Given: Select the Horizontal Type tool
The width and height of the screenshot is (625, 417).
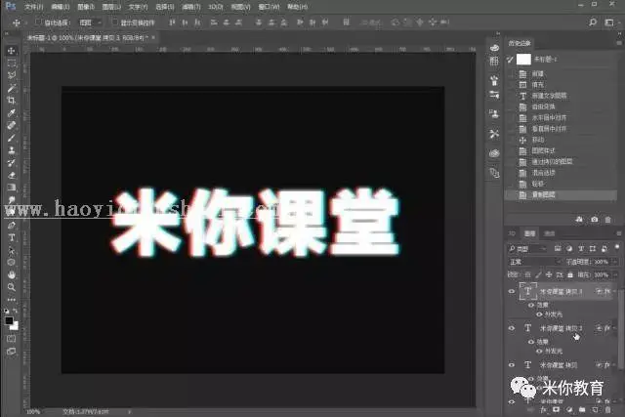Looking at the screenshot, I should (x=11, y=237).
